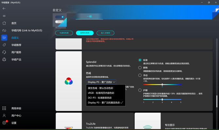The height and width of the screenshot is (130, 219).
Task: Select the 标准 radio button
Action: 140,60
